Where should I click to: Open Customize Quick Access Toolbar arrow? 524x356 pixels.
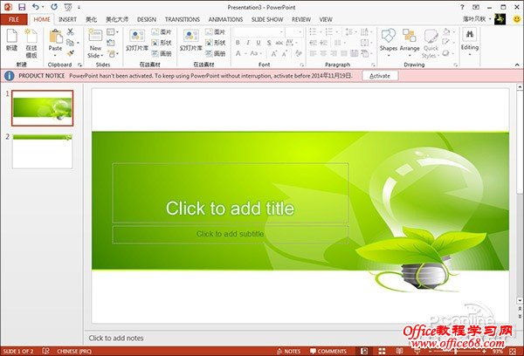click(79, 7)
